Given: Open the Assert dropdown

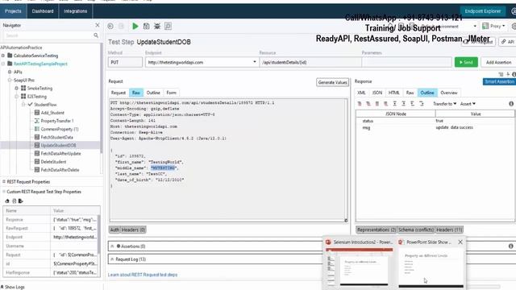Looking at the screenshot, I should (468, 104).
